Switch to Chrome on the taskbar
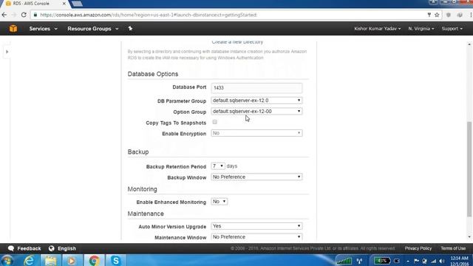473x266 pixels. click(94, 261)
